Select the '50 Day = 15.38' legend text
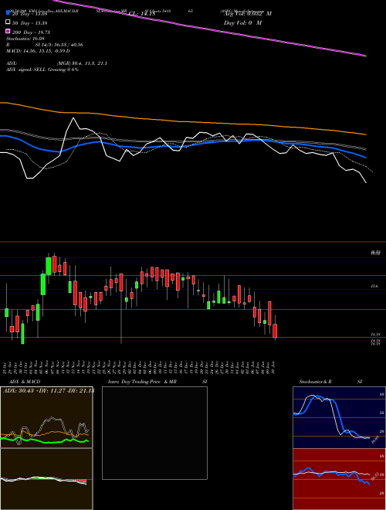This screenshot has width=386, height=510. click(29, 22)
